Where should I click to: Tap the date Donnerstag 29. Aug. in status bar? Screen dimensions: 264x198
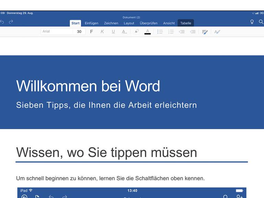click(x=20, y=13)
